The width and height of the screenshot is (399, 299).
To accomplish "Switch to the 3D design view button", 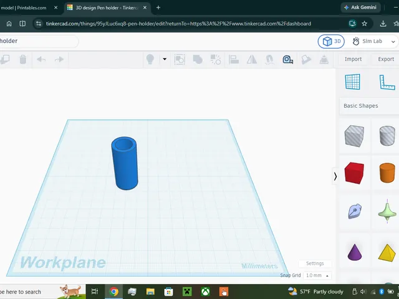I will [331, 41].
